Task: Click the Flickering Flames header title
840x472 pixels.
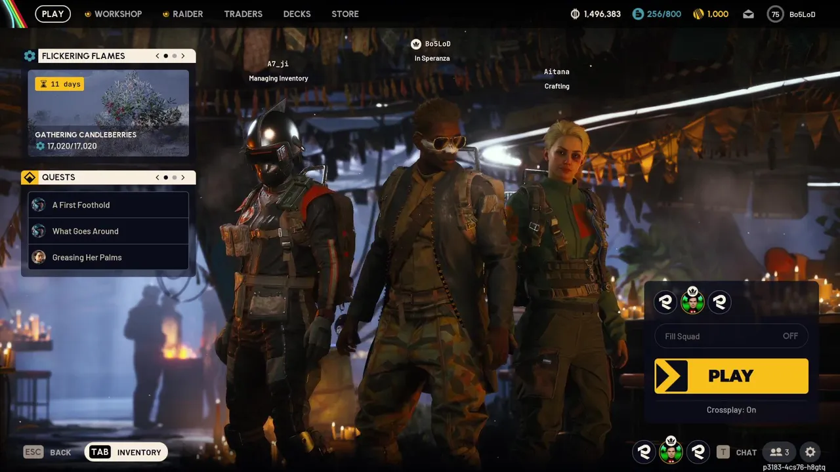Action: pos(83,56)
